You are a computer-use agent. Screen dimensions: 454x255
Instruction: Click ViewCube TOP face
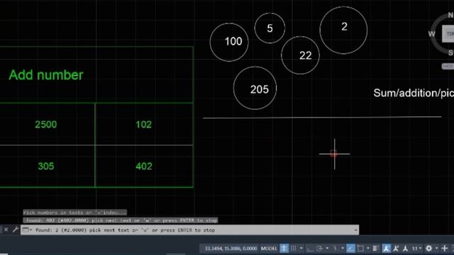tap(448, 33)
